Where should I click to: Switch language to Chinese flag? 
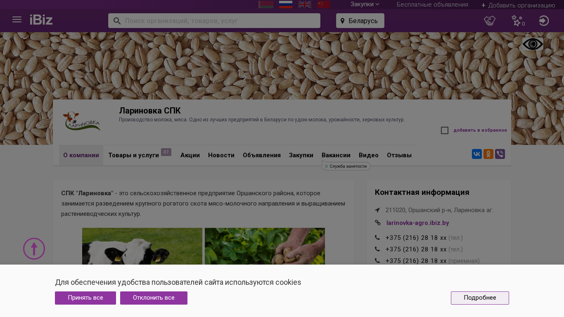[324, 5]
